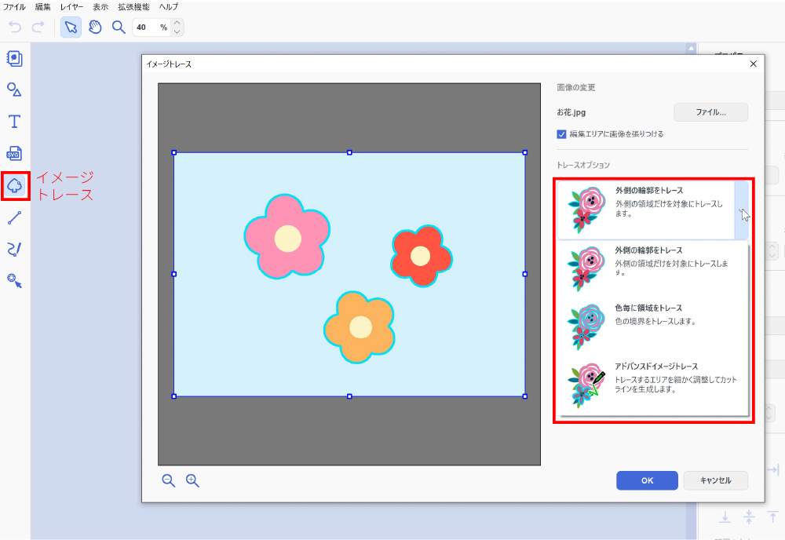
Task: Open the ファイル menu
Action: click(14, 6)
